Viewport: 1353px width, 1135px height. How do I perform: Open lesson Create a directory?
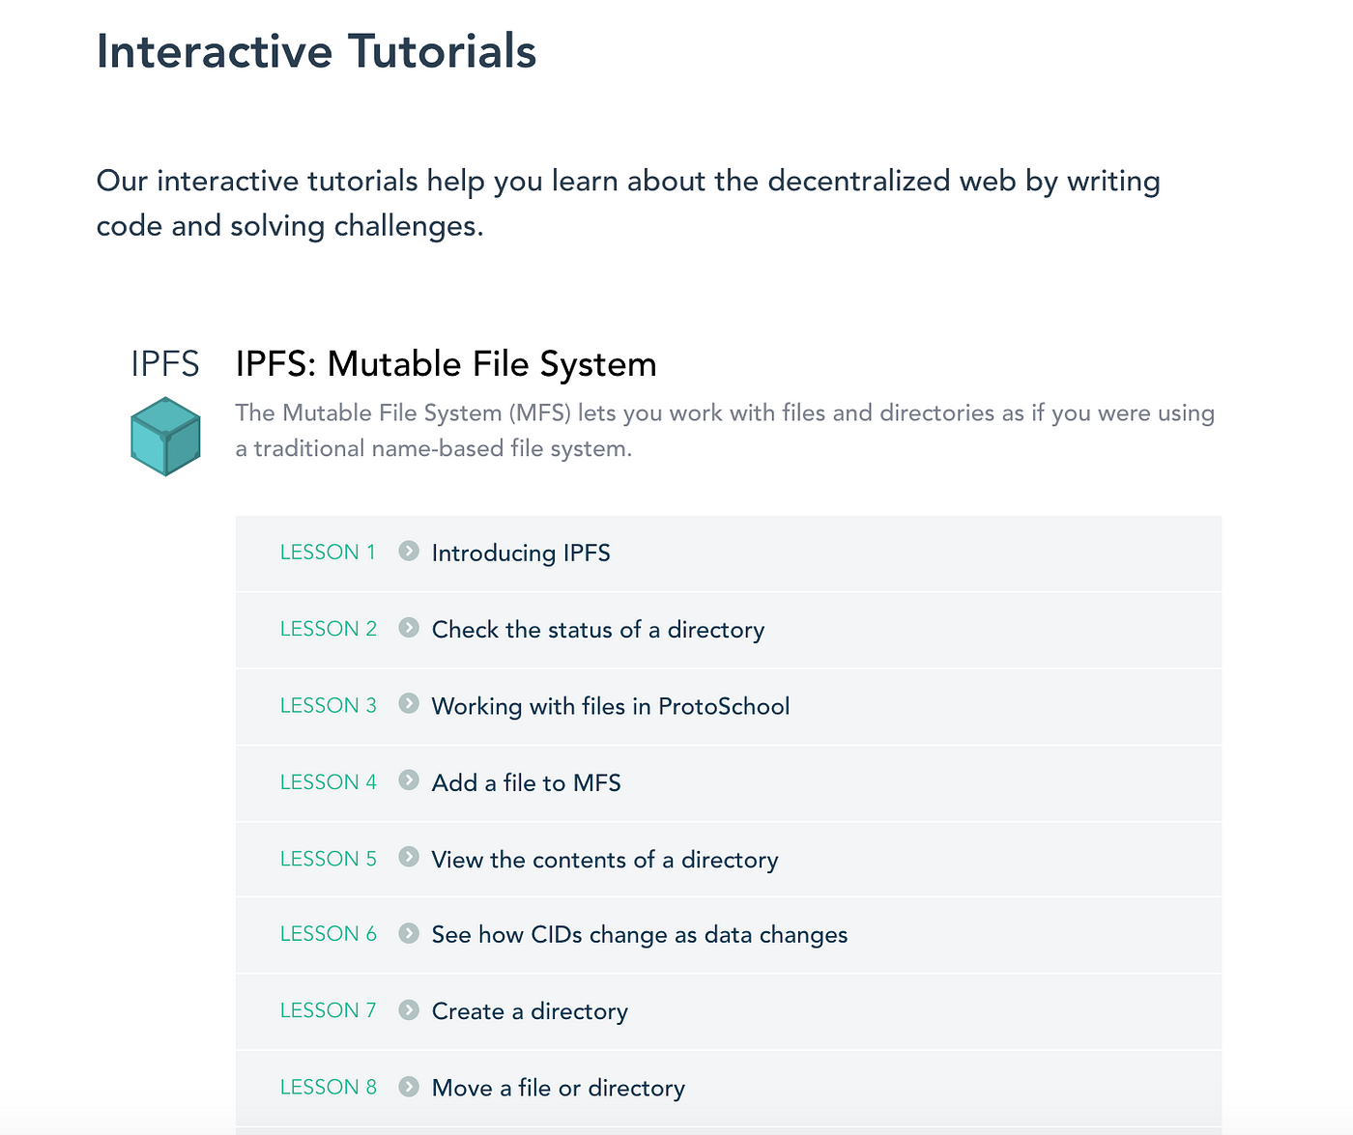[x=530, y=1011]
